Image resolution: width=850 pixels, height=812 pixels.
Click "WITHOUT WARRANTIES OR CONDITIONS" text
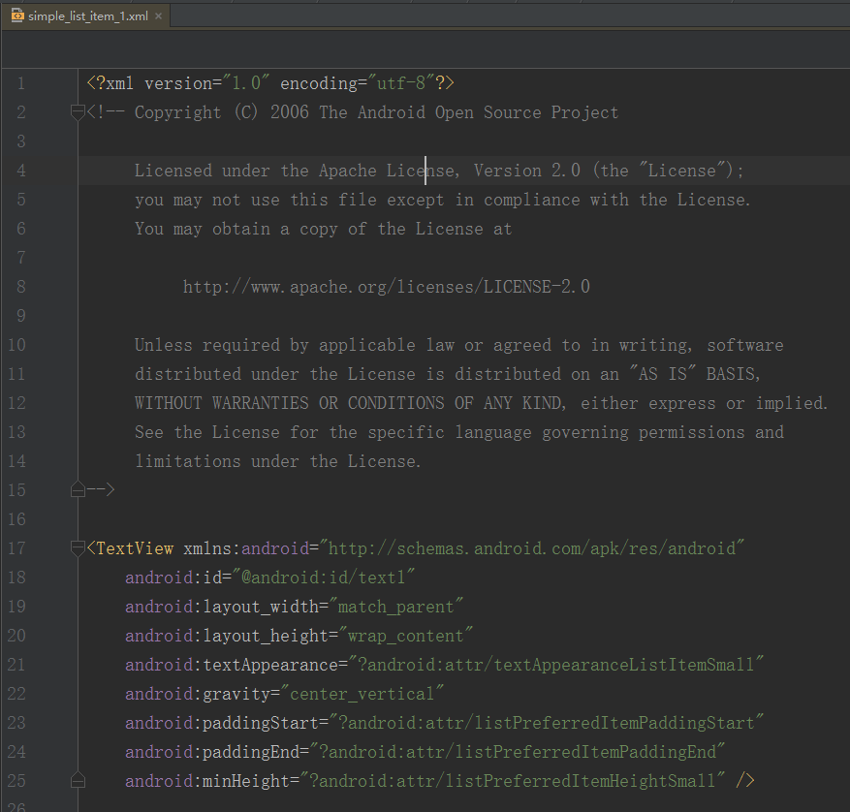pyautogui.click(x=290, y=403)
